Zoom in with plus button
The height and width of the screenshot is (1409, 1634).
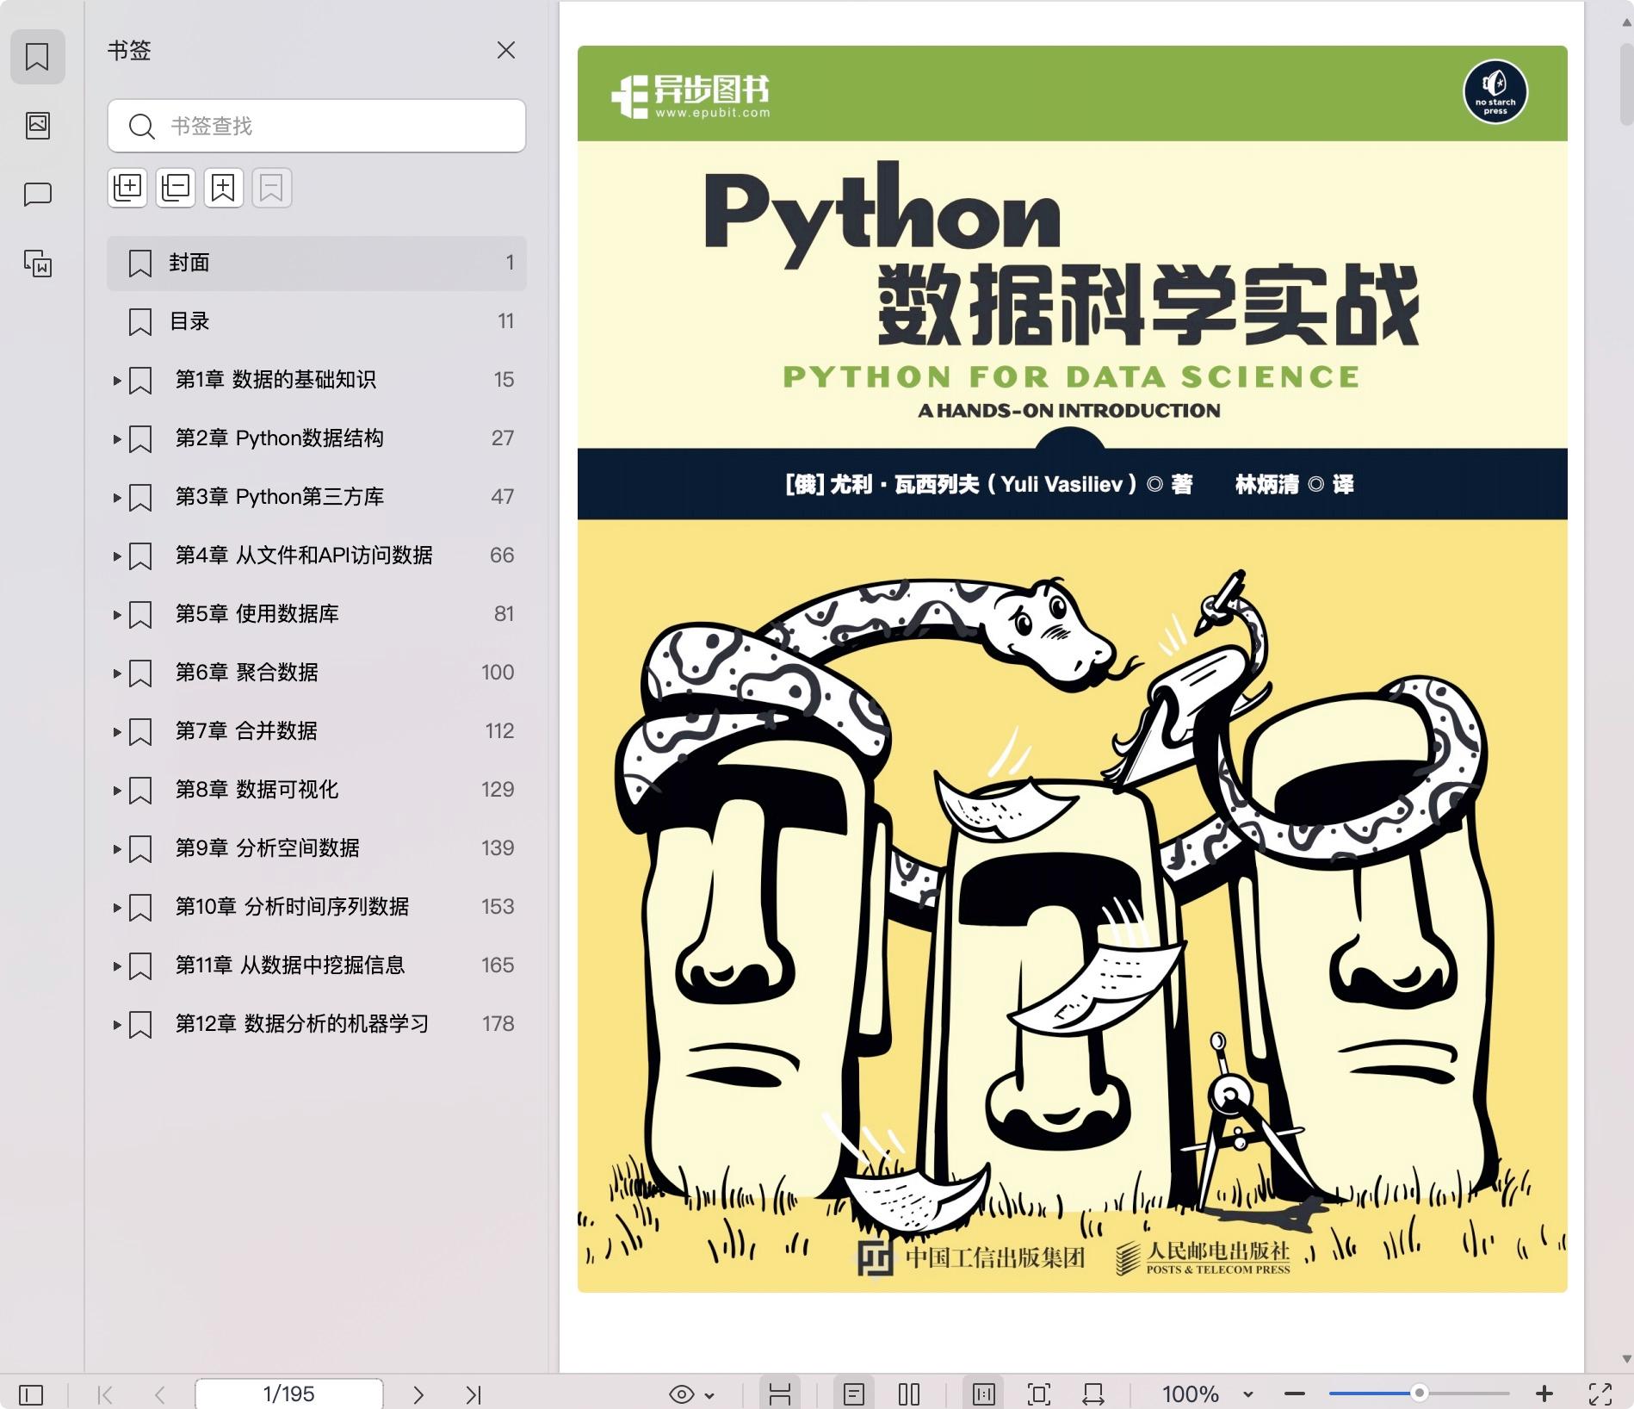1544,1393
